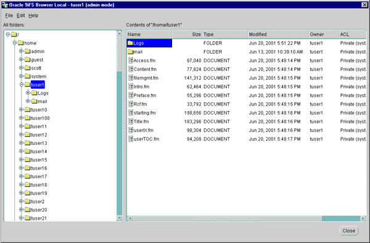Image resolution: width=370 pixels, height=243 pixels.
Task: Click folder tree scrollbar down arrow
Action: click(120, 218)
